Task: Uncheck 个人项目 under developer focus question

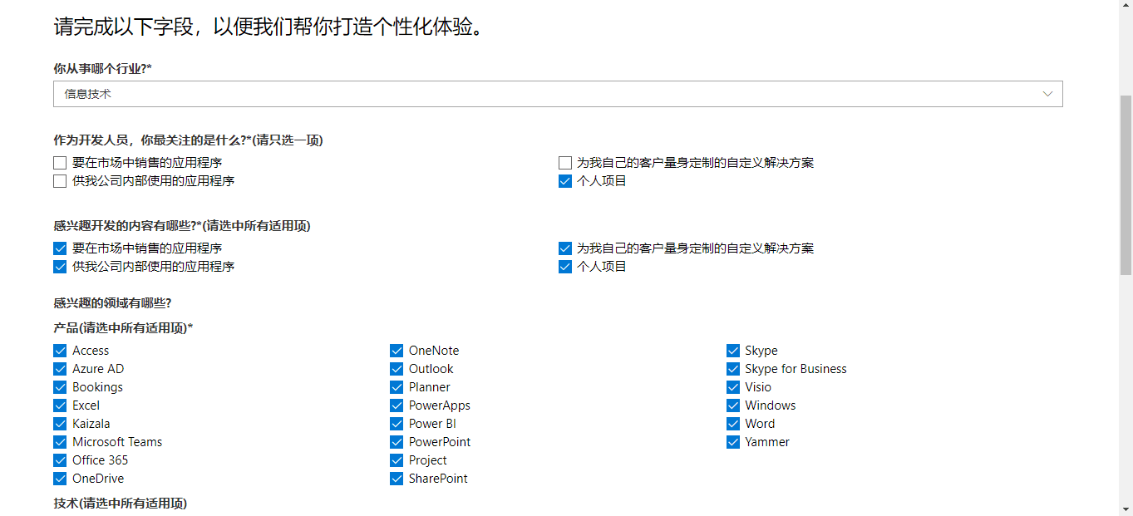Action: tap(565, 181)
